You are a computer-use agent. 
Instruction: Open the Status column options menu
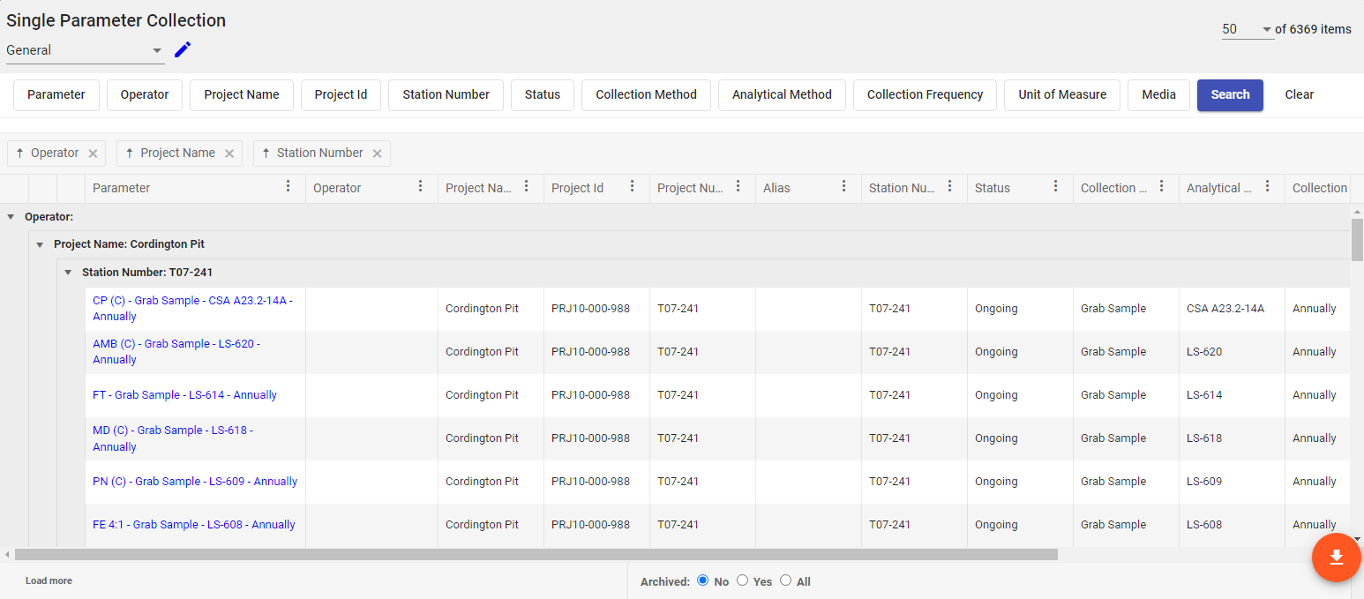pyautogui.click(x=1055, y=187)
